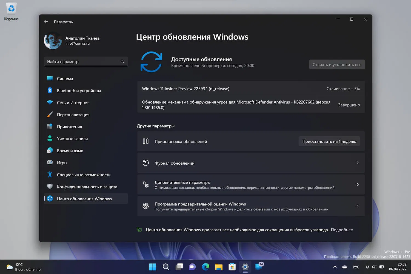Click Приостановить на 1 неделю button
Image resolution: width=411 pixels, height=274 pixels.
(329, 141)
